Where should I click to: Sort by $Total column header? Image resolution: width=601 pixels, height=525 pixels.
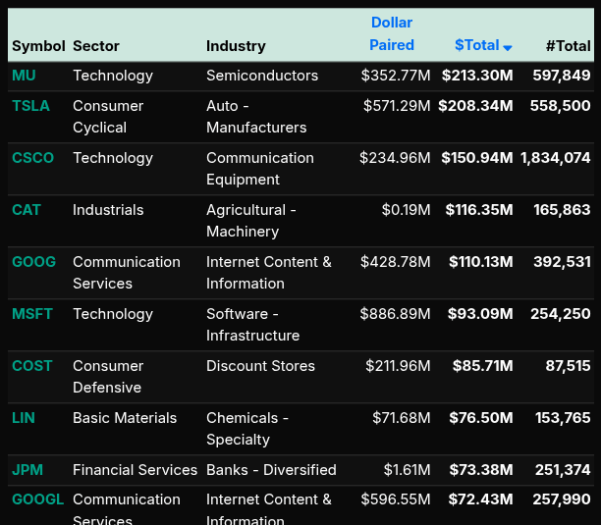click(x=477, y=45)
